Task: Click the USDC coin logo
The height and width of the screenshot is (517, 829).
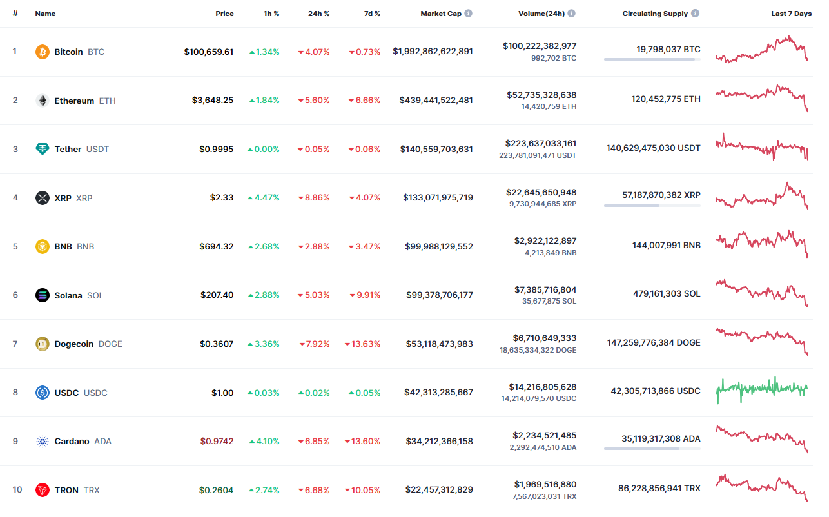Action: click(43, 393)
